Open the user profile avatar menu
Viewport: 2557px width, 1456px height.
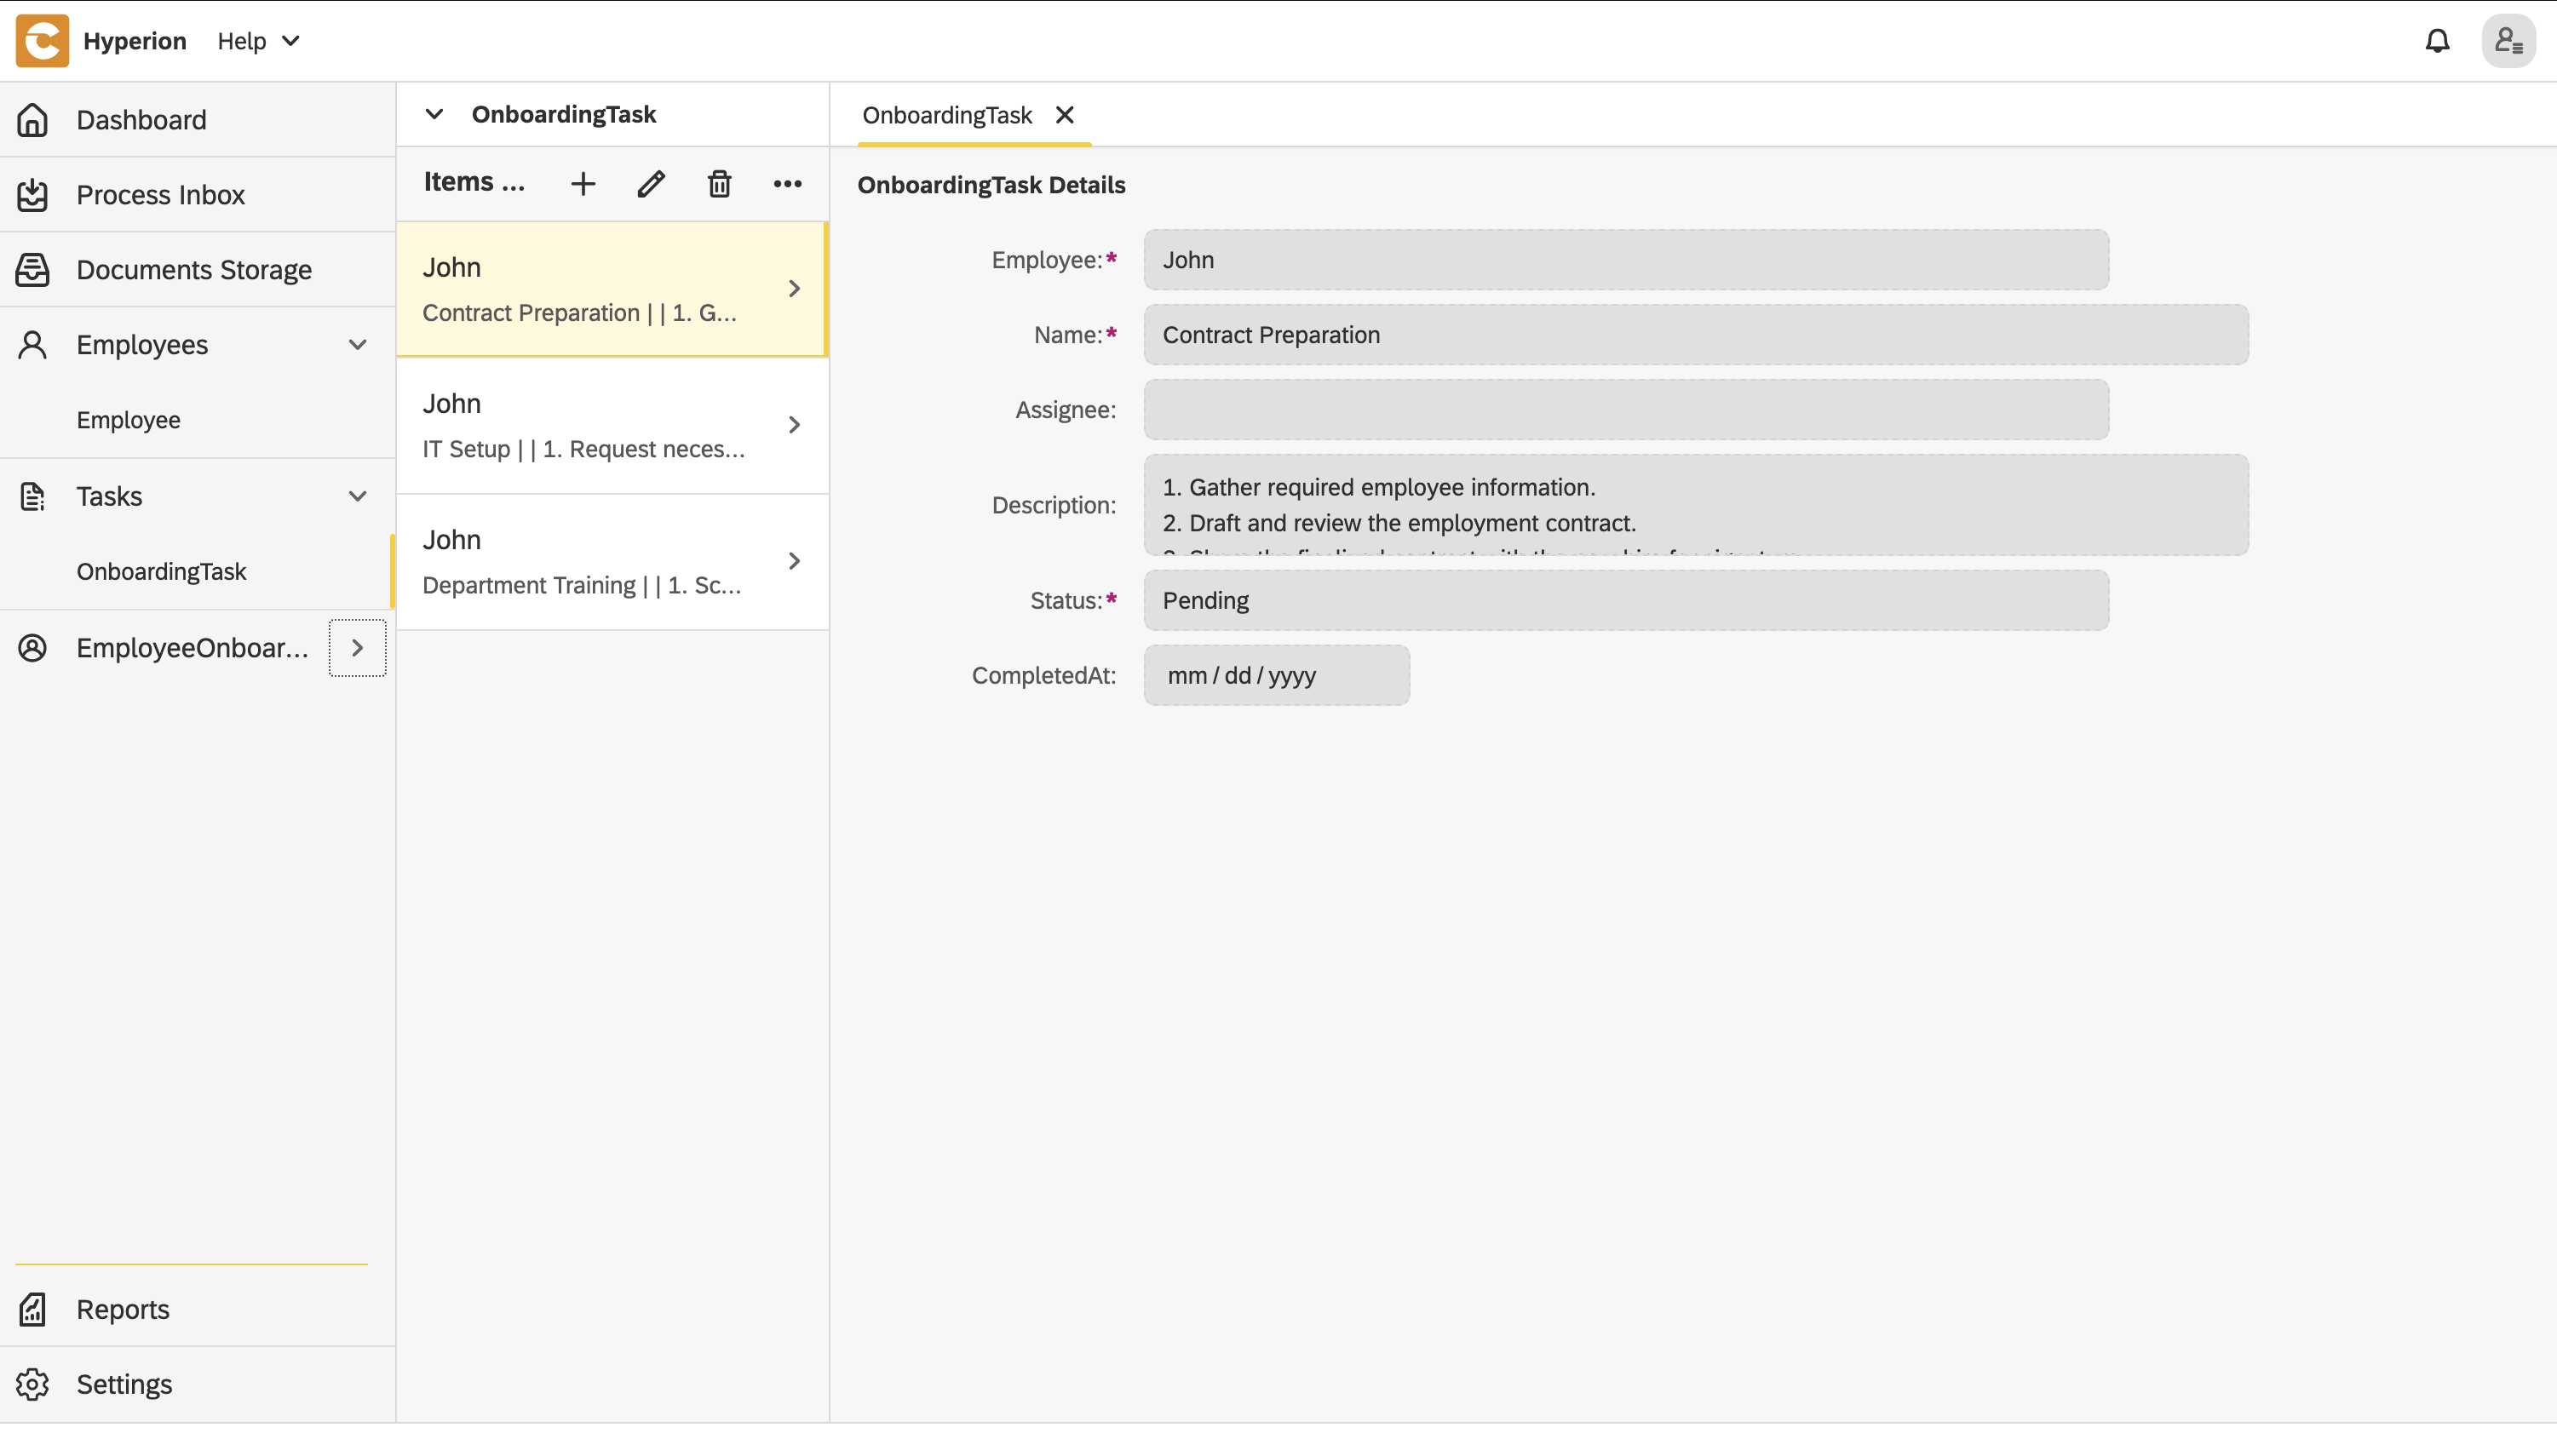(2508, 41)
